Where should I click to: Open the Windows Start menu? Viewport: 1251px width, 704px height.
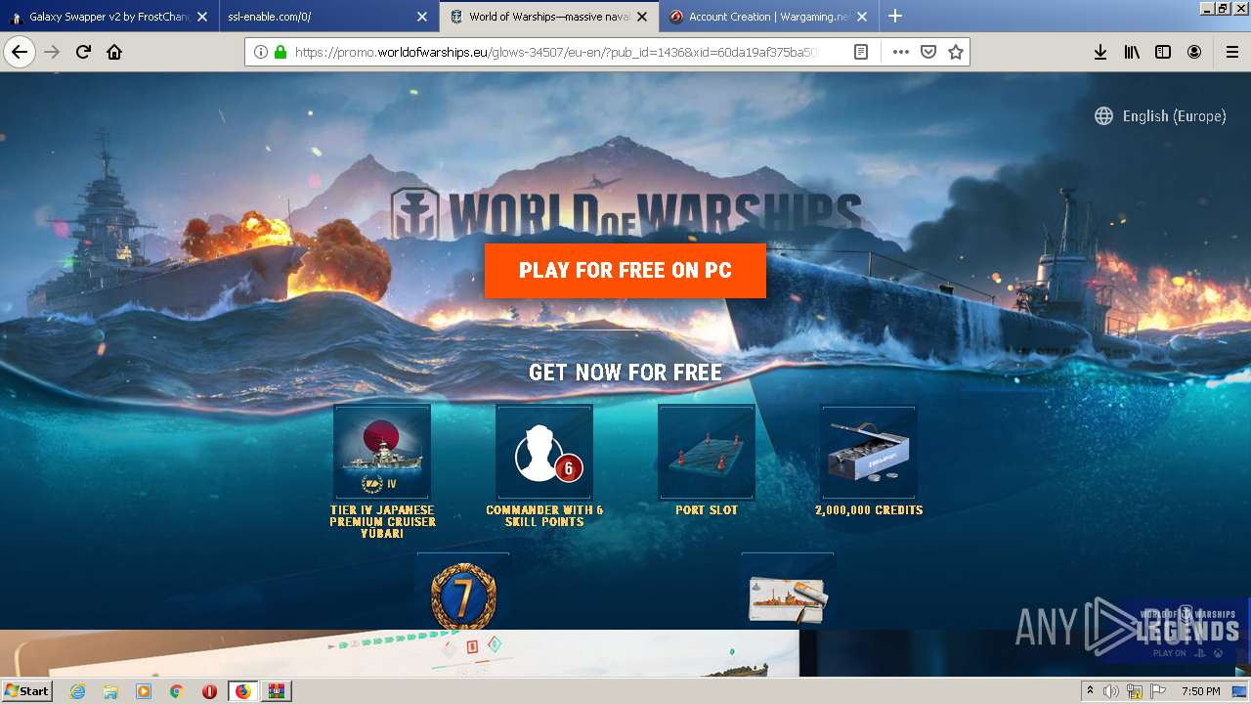pos(26,690)
